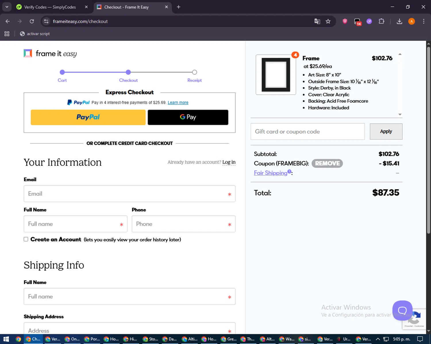Open the browser downloads icon
Screen dimensions: 431x344
click(399, 21)
